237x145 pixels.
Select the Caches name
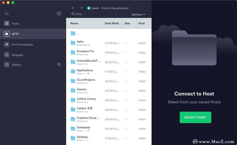pos(81,89)
